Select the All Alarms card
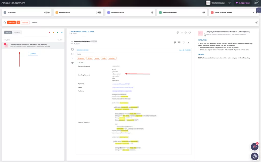Screen dimensions: 261x162 pyautogui.click(x=27, y=13)
